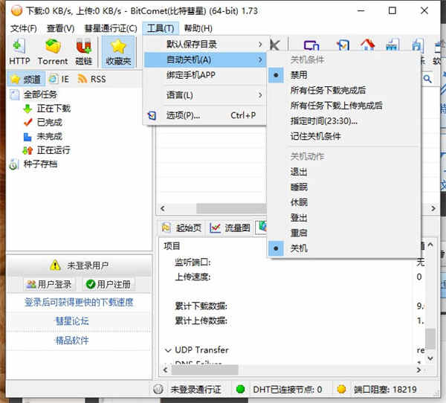Open the 帮助(H) menu
Screen dimensions: 446x403
pos(198,28)
